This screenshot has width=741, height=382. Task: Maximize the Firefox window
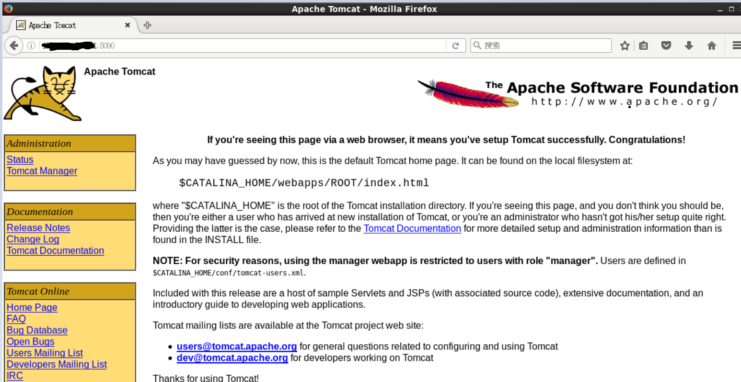(731, 9)
